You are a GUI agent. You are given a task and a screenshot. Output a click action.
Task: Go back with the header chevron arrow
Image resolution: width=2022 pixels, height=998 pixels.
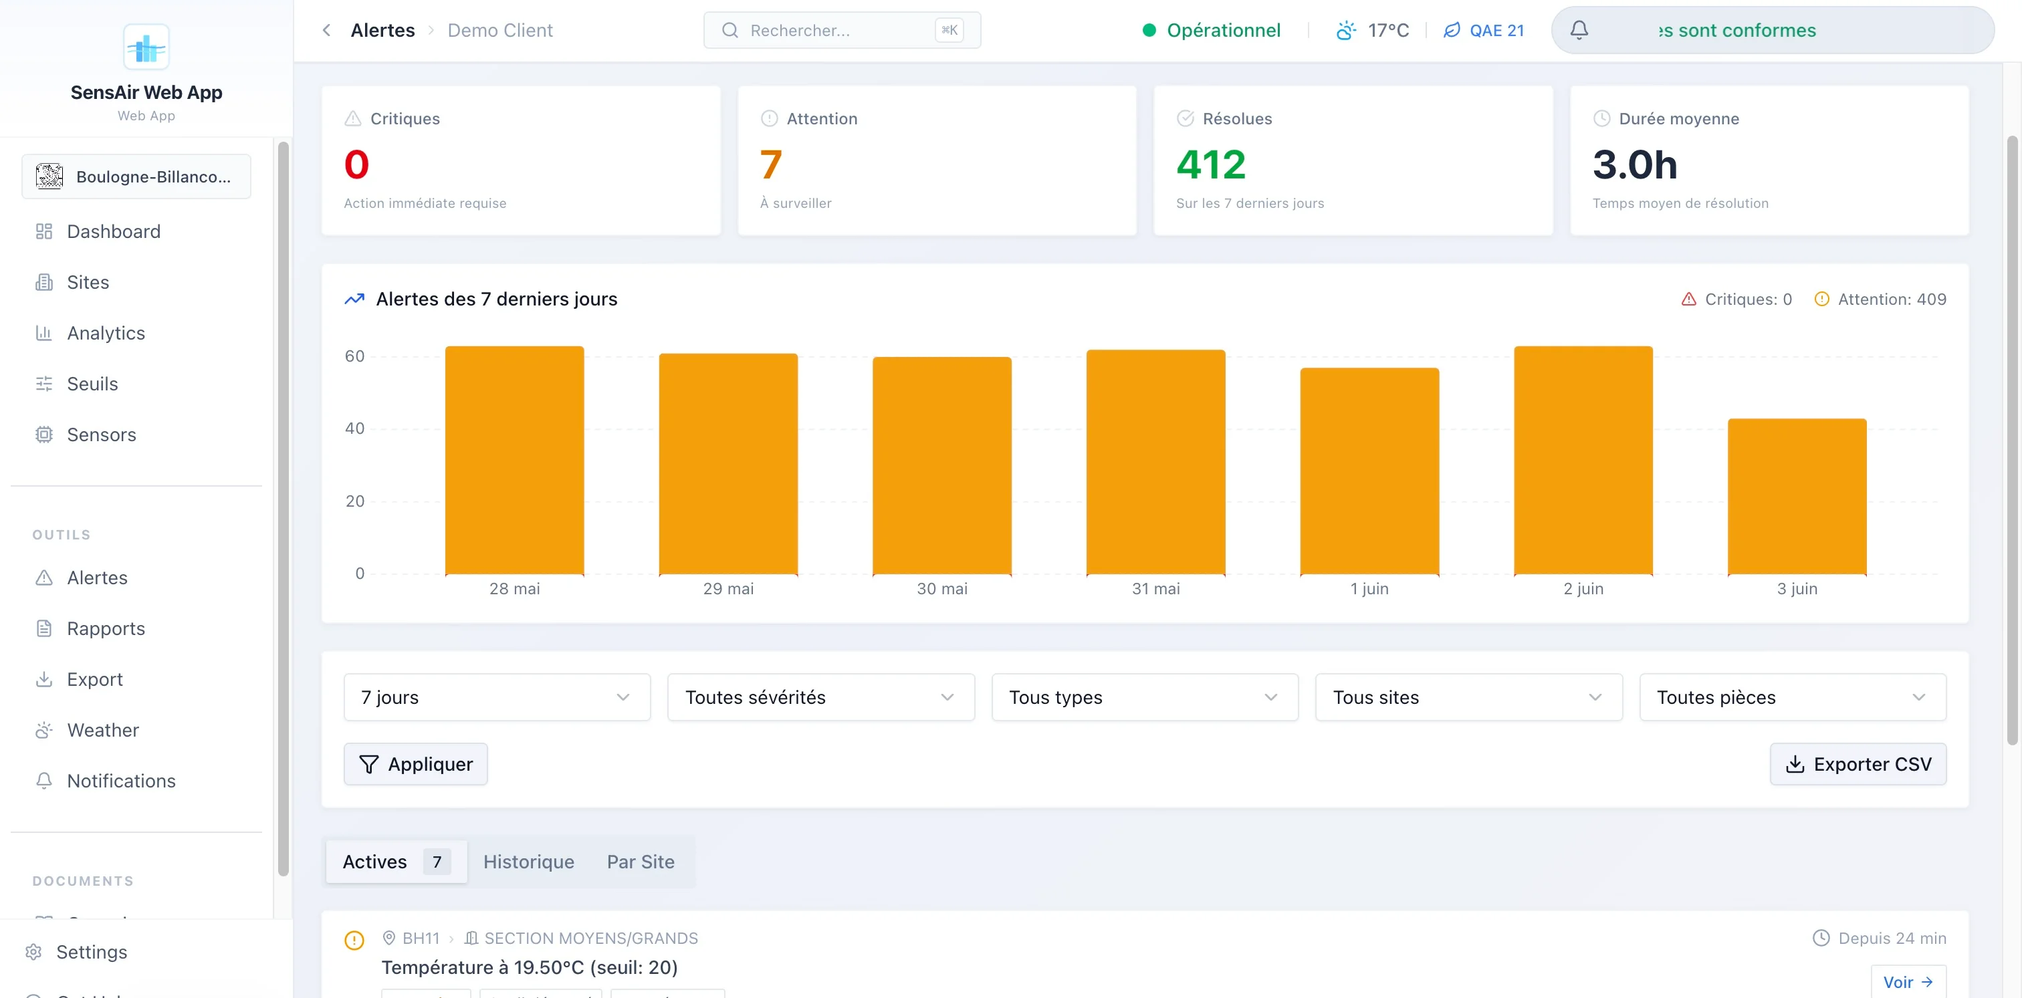[326, 30]
